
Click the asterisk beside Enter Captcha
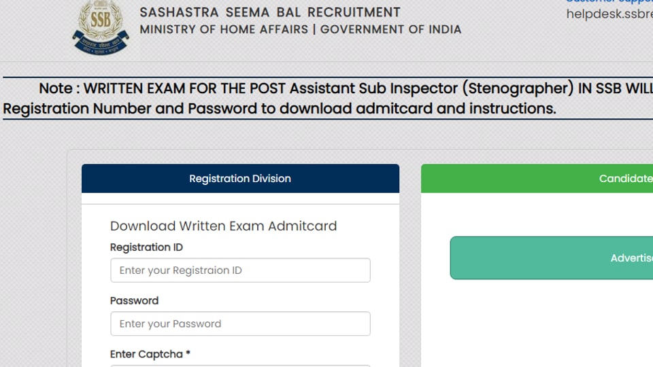(188, 354)
